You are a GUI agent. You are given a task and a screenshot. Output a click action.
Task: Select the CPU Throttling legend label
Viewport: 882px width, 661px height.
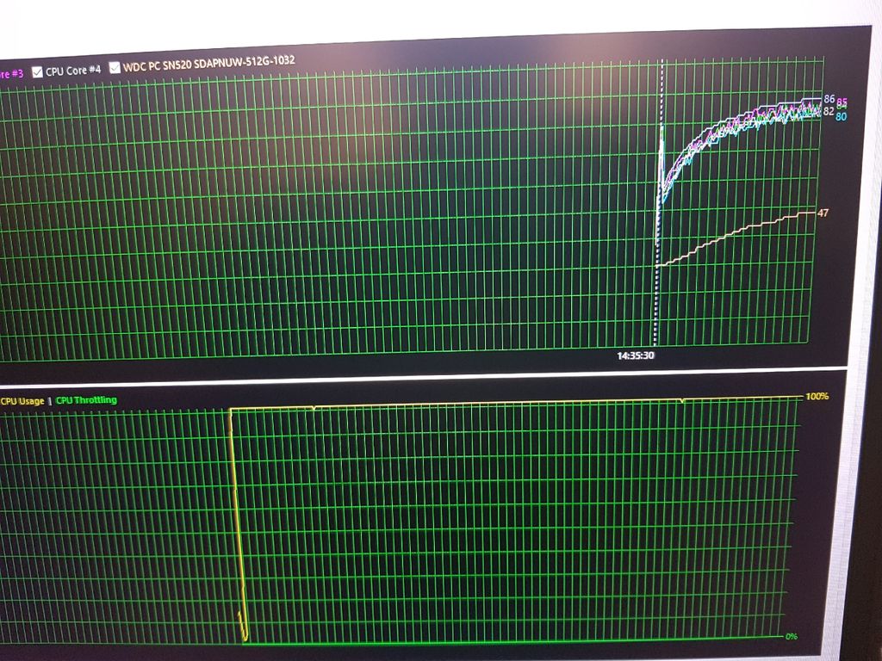pyautogui.click(x=87, y=400)
